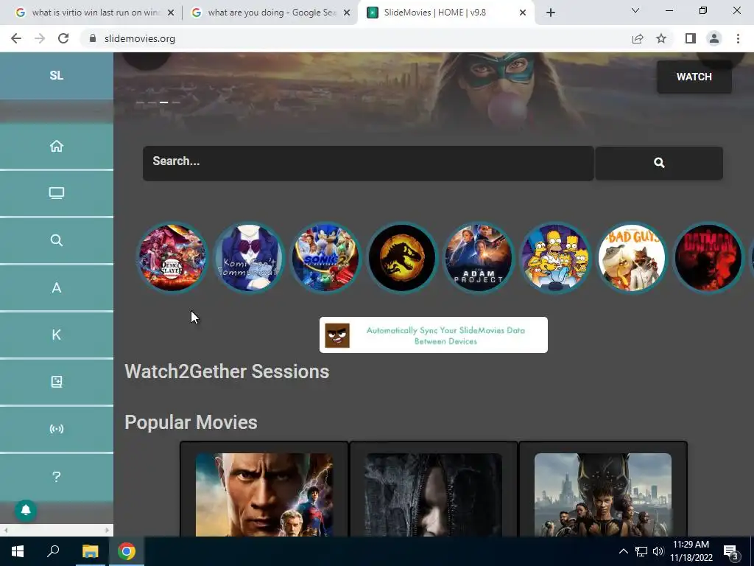Click sidebar scrollbar right arrow
This screenshot has height=566, width=754.
(108, 531)
